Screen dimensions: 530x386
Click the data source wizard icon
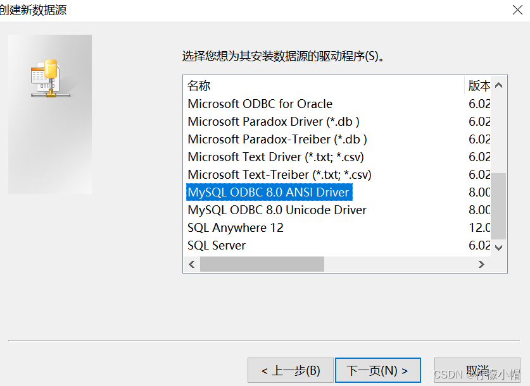(x=50, y=78)
